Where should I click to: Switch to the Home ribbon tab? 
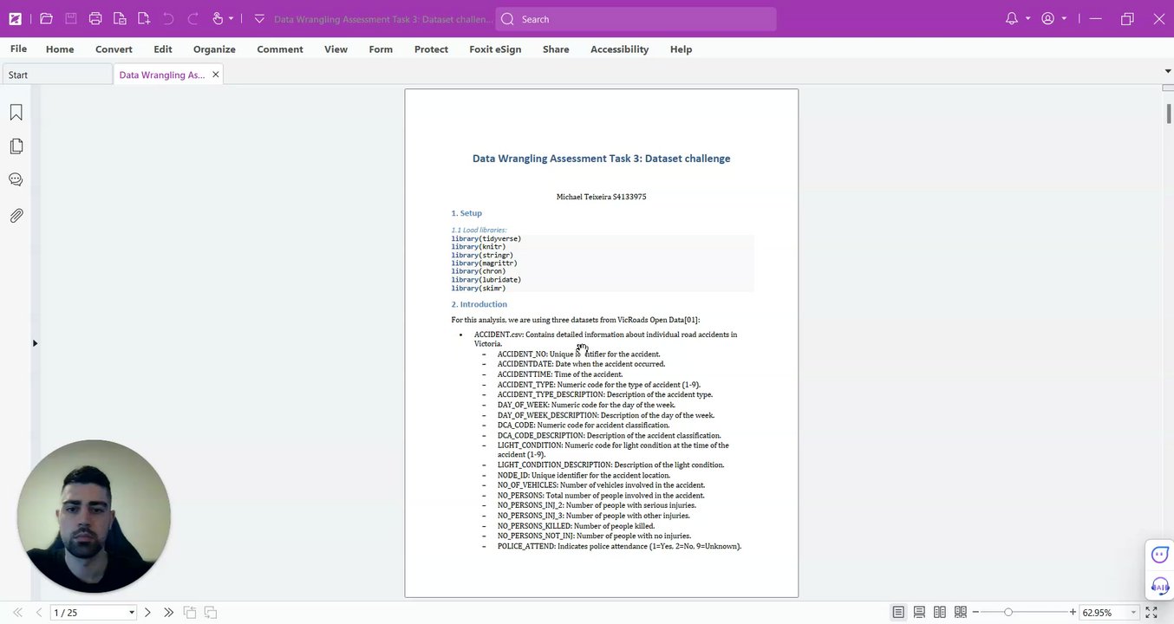pos(60,49)
